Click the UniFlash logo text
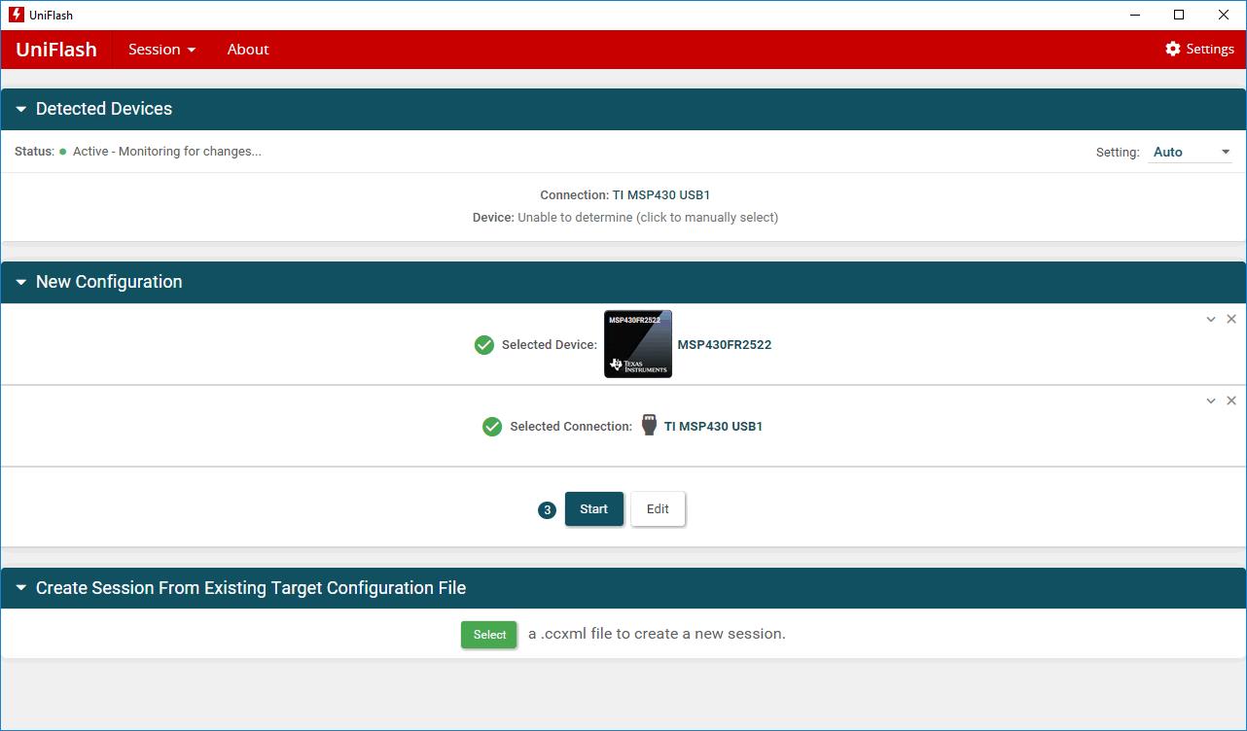 (x=56, y=50)
